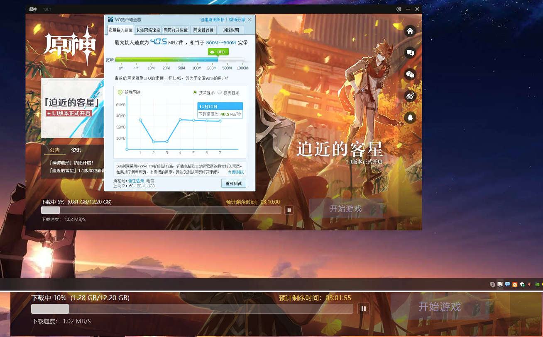543x337 pixels.
Task: Select the 公告 tab in the launcher news panel
Action: (55, 150)
